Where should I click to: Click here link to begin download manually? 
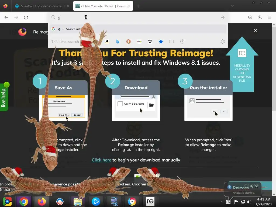click(x=101, y=160)
